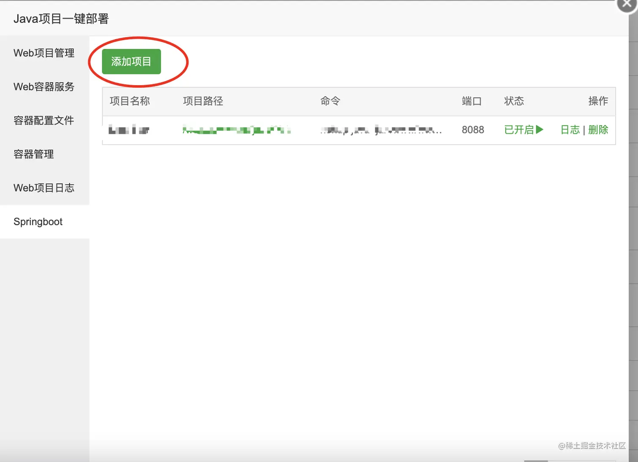The image size is (638, 462).
Task: Click the 8088 port cell
Action: click(473, 130)
